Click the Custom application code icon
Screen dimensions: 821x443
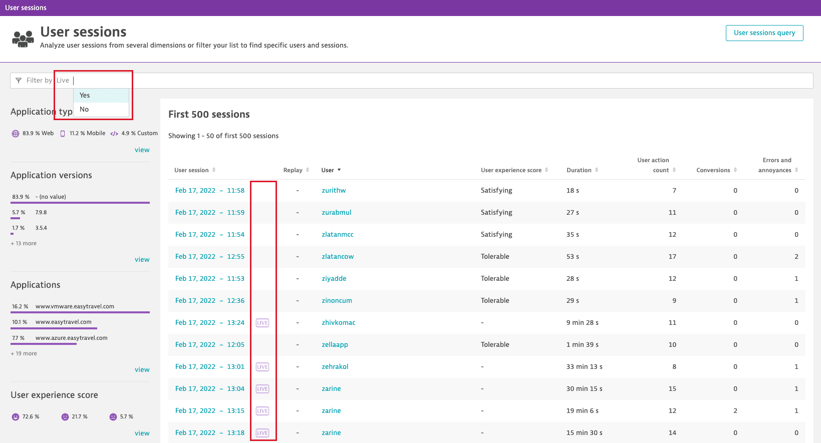coord(114,134)
